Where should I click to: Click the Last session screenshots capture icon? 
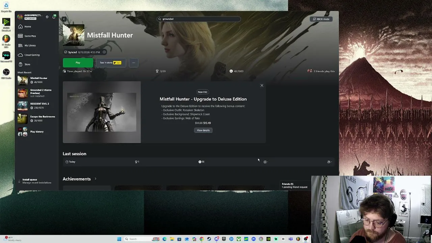265,162
